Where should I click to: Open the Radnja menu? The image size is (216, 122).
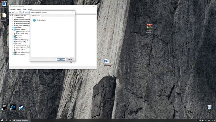click(19, 9)
